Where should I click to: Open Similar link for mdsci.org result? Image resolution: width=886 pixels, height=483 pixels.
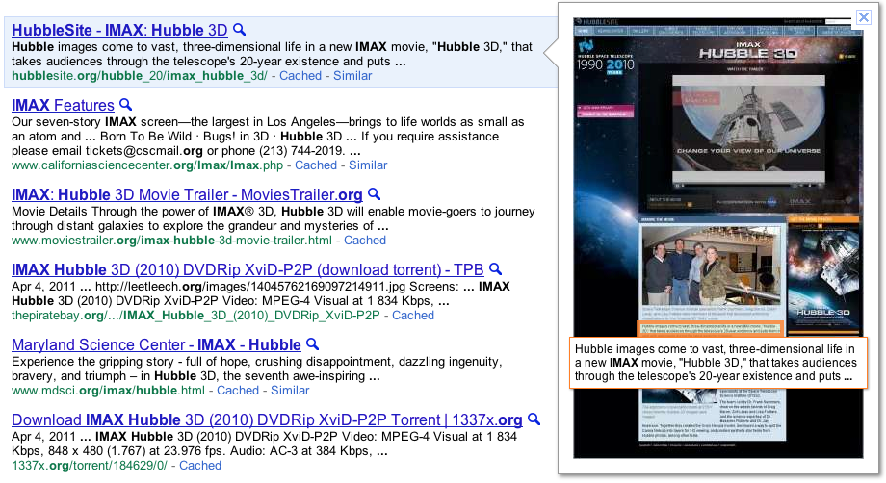click(x=289, y=391)
